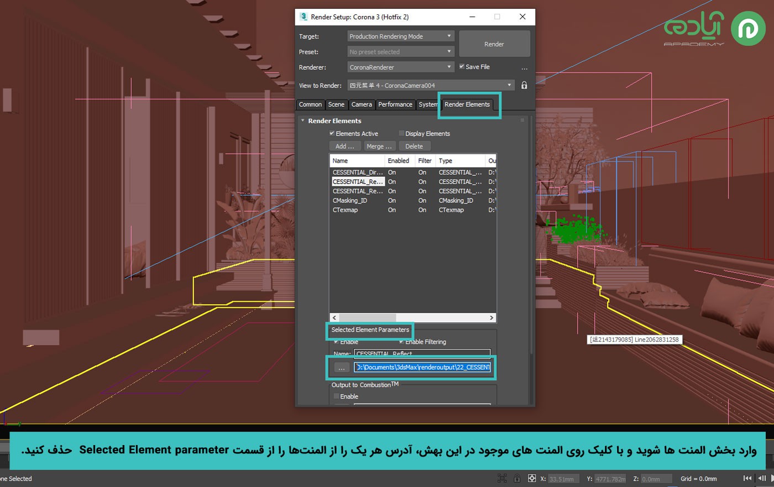Select CMasking_ID in the Name column

point(350,201)
